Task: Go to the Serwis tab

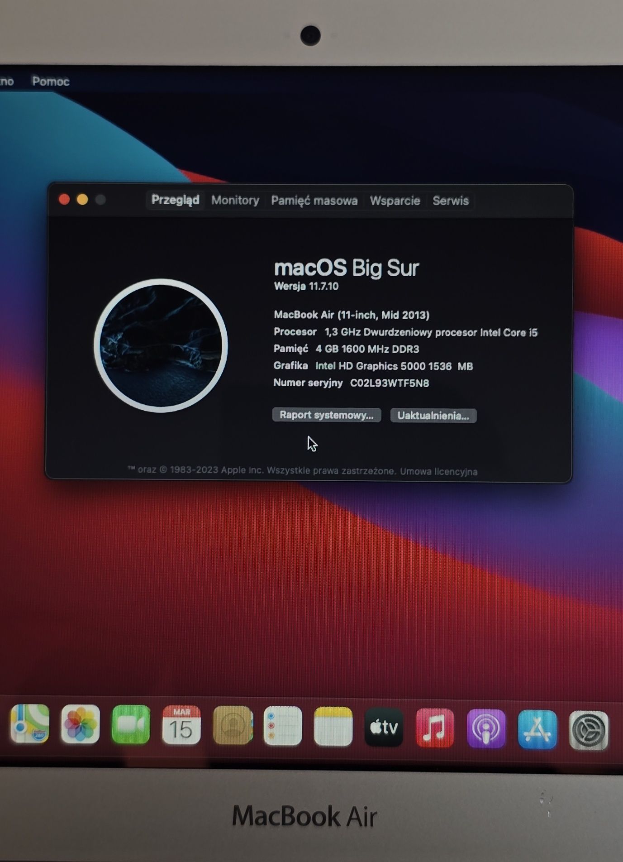Action: click(x=451, y=201)
